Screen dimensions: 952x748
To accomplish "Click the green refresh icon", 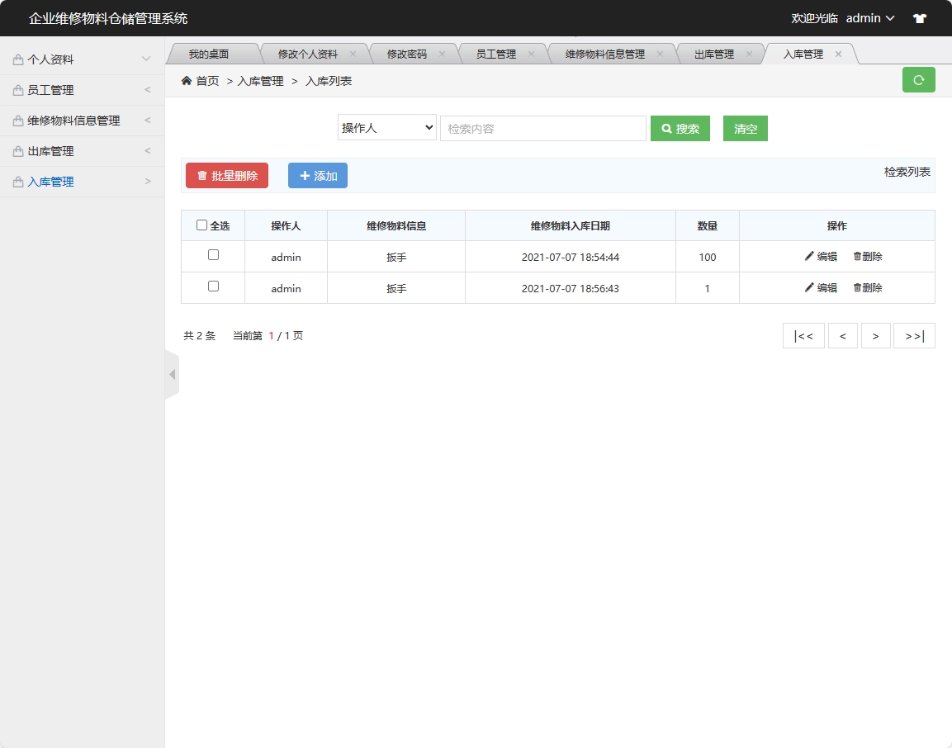I will (918, 80).
